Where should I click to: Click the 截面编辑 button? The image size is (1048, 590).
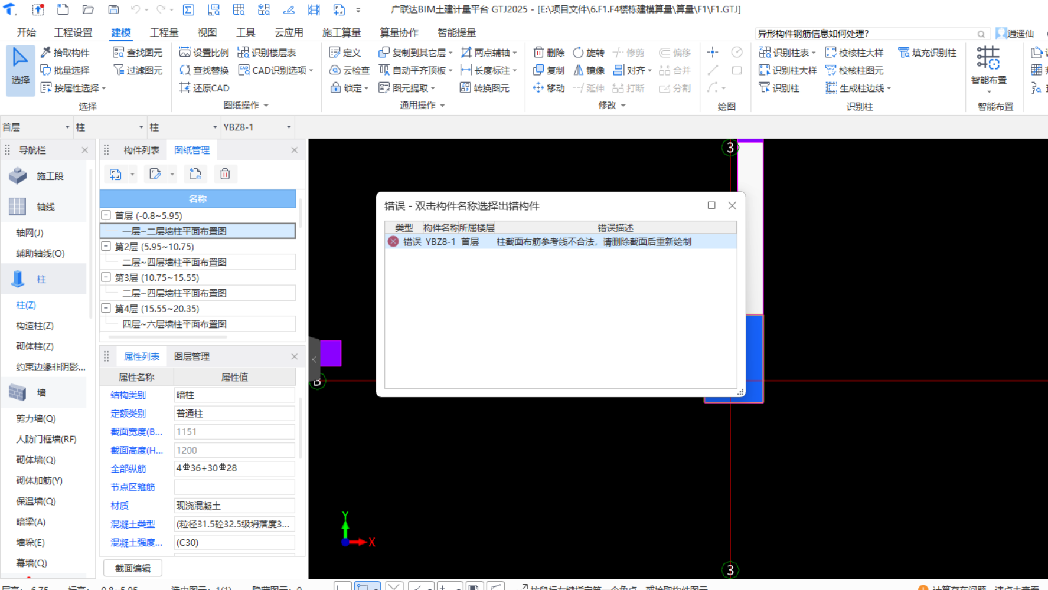click(x=133, y=568)
